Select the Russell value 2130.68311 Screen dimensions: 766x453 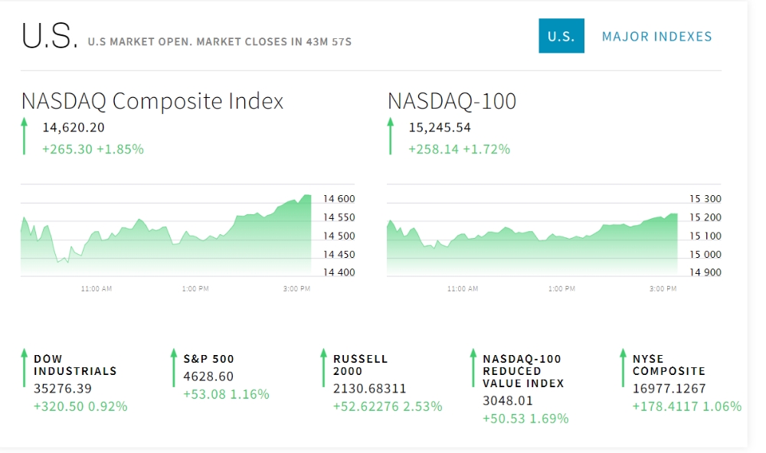(369, 389)
